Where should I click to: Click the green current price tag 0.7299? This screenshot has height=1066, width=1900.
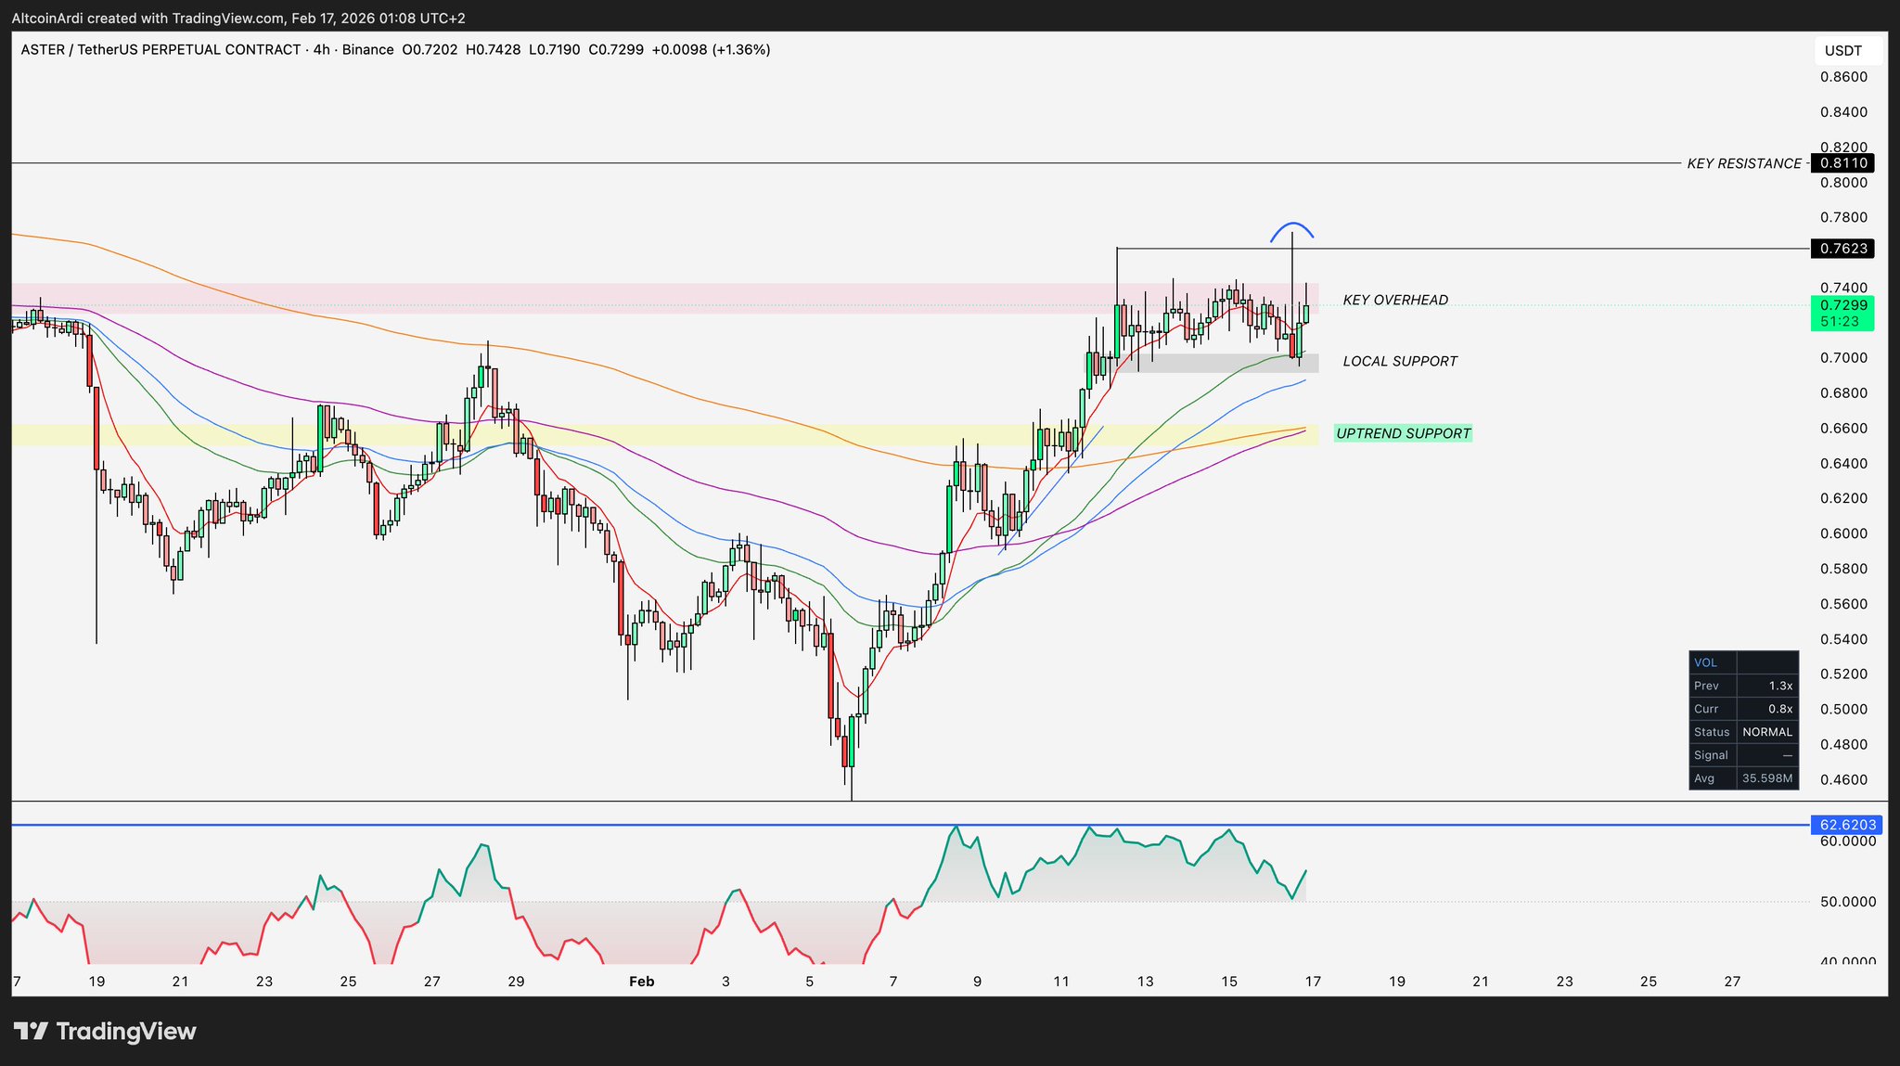coord(1842,305)
